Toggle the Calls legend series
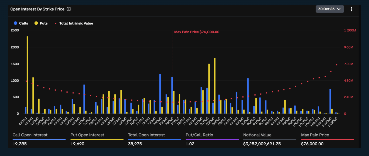Image resolution: width=369 pixels, height=156 pixels. [x=21, y=23]
